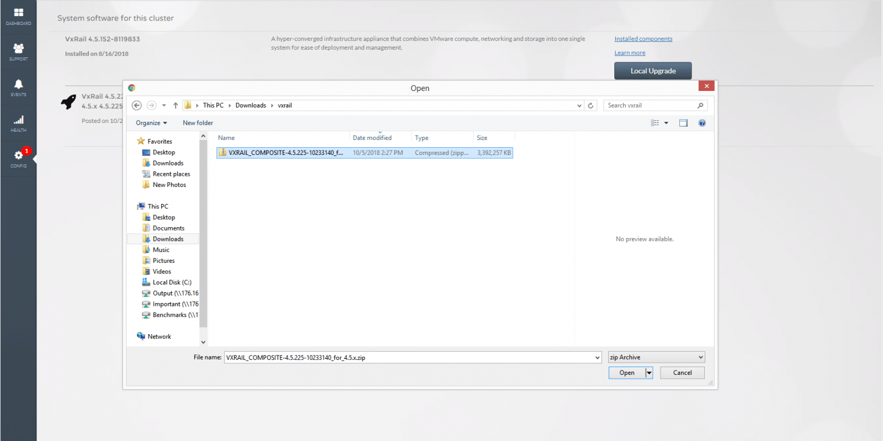Image resolution: width=883 pixels, height=441 pixels.
Task: Open the Pictures folder
Action: coord(159,260)
